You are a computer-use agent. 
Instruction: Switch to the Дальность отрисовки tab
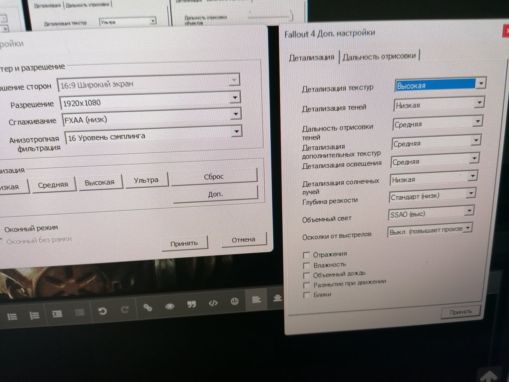379,57
